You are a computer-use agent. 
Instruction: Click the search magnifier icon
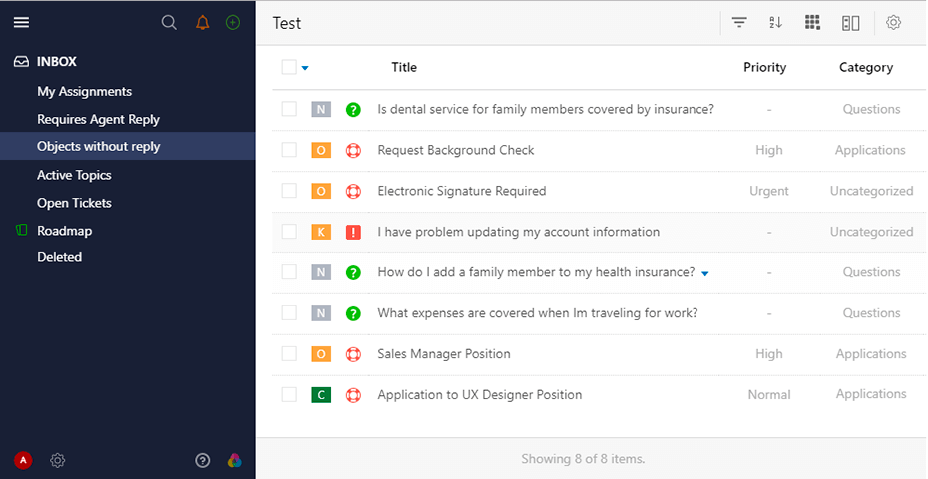click(169, 23)
